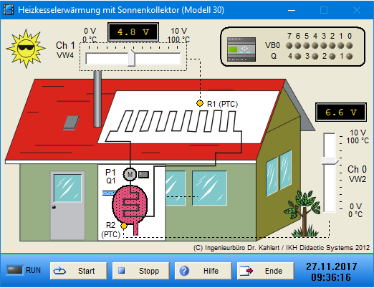This screenshot has height=288, width=374.
Task: Click the PLC controller module icon
Action: pos(241,49)
